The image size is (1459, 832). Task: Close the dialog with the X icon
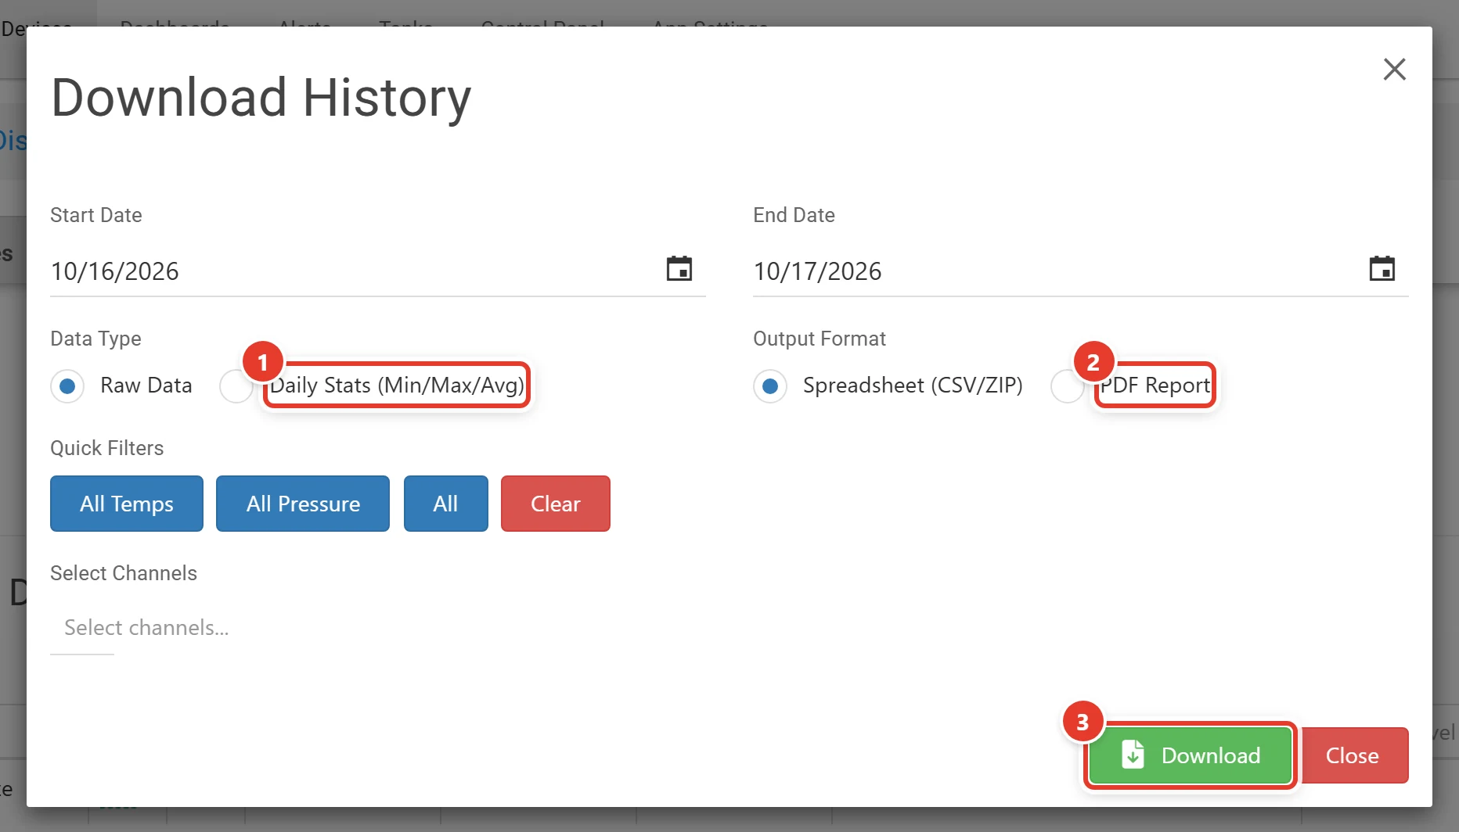coord(1394,69)
